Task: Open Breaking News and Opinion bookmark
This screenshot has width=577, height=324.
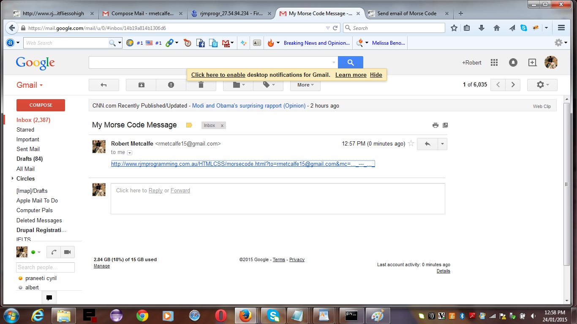Action: pos(317,43)
